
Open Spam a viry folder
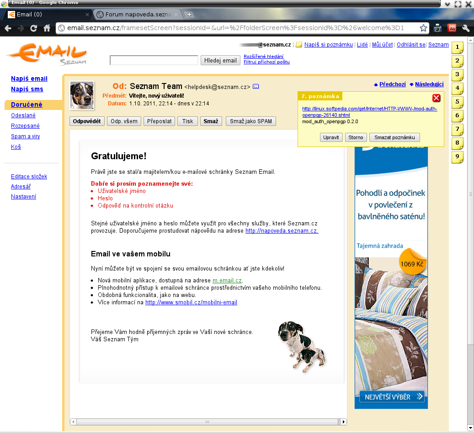[26, 136]
